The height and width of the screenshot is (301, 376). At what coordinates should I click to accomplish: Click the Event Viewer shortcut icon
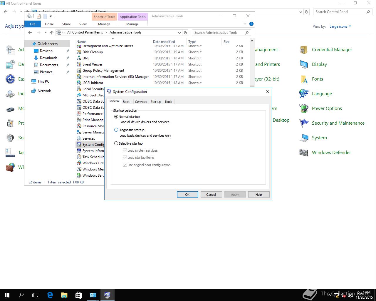[x=79, y=64]
